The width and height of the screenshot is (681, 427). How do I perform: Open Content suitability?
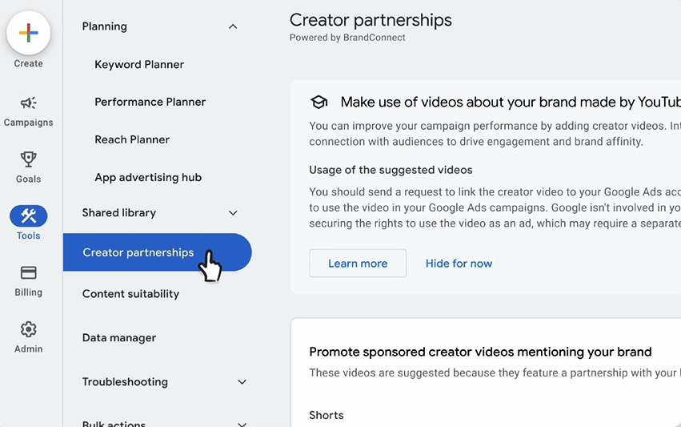pos(130,294)
